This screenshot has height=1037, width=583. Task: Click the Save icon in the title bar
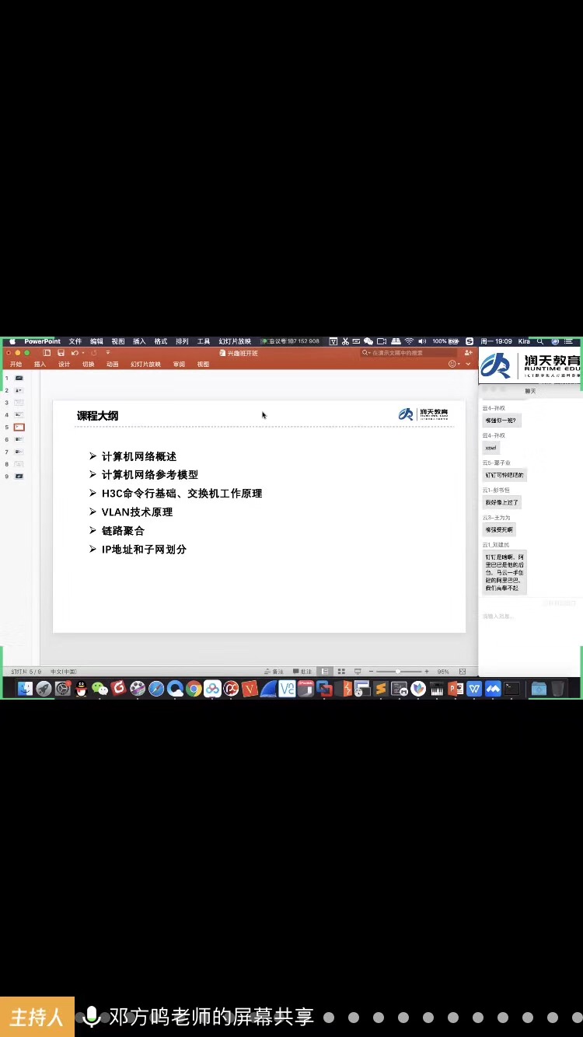pos(61,353)
